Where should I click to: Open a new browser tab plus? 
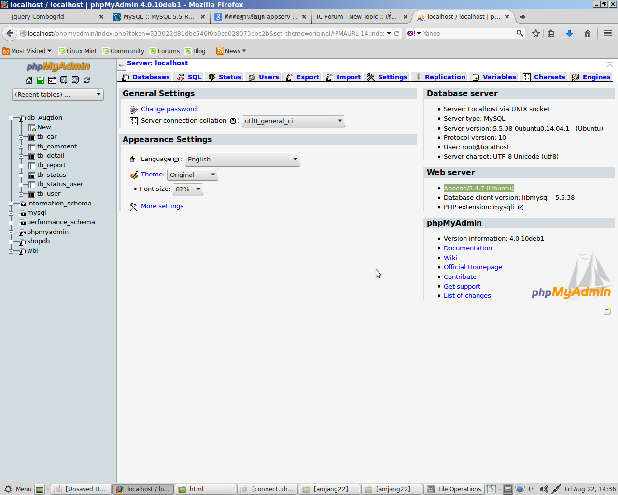pos(522,16)
